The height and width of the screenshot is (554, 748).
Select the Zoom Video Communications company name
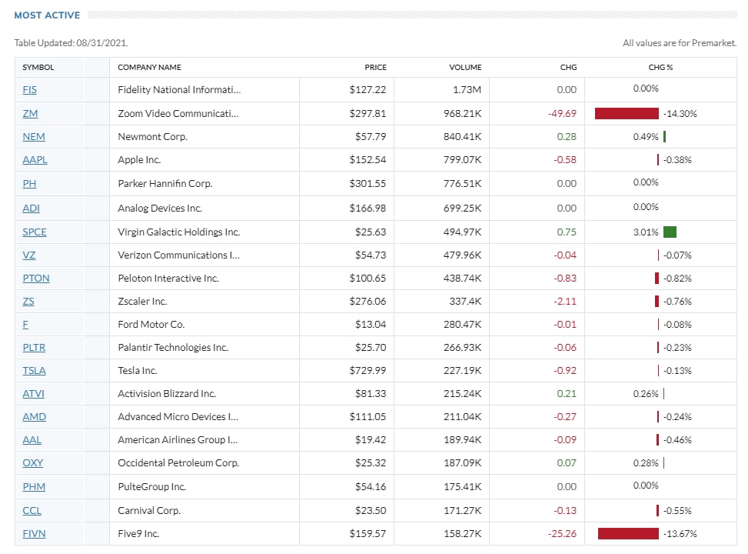pyautogui.click(x=178, y=114)
